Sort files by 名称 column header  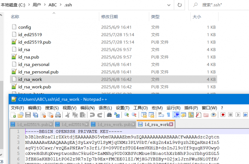(x=15, y=17)
